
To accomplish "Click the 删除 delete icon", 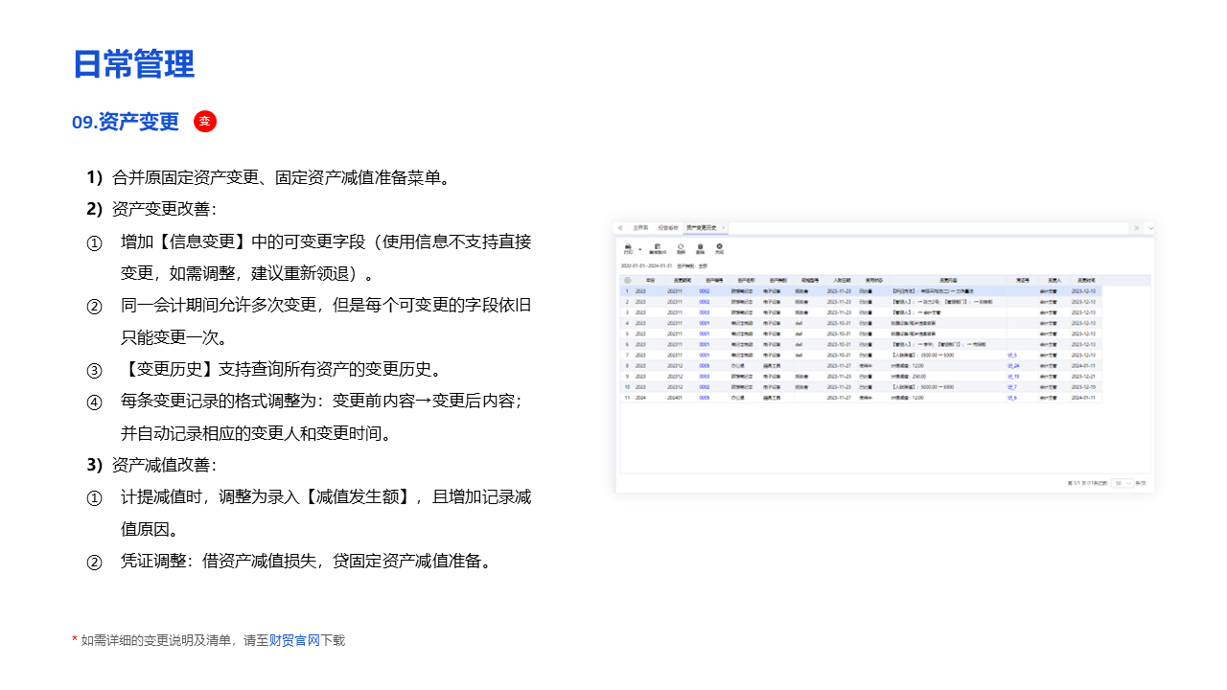I will pos(700,247).
